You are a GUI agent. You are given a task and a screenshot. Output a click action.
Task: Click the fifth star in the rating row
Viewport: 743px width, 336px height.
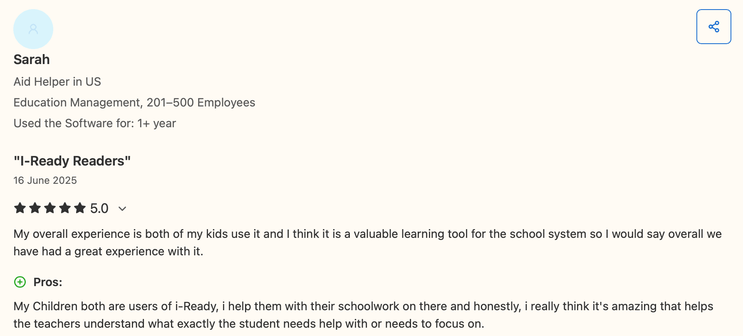(79, 208)
